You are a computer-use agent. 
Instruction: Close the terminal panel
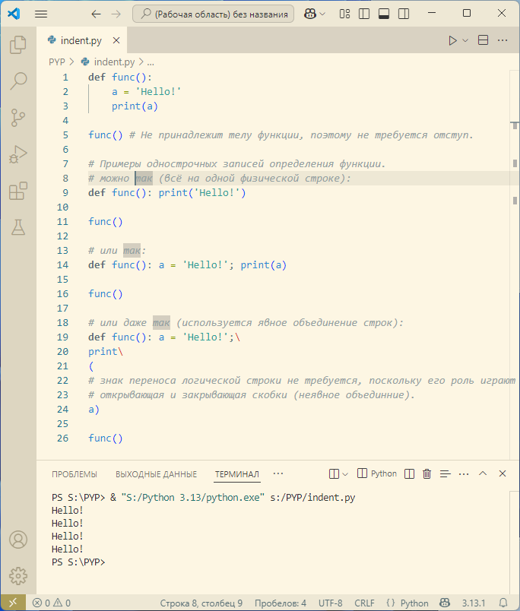pos(503,473)
